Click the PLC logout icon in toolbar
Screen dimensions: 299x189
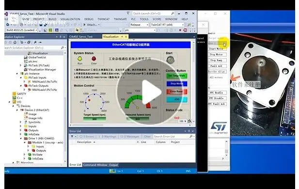[185, 30]
